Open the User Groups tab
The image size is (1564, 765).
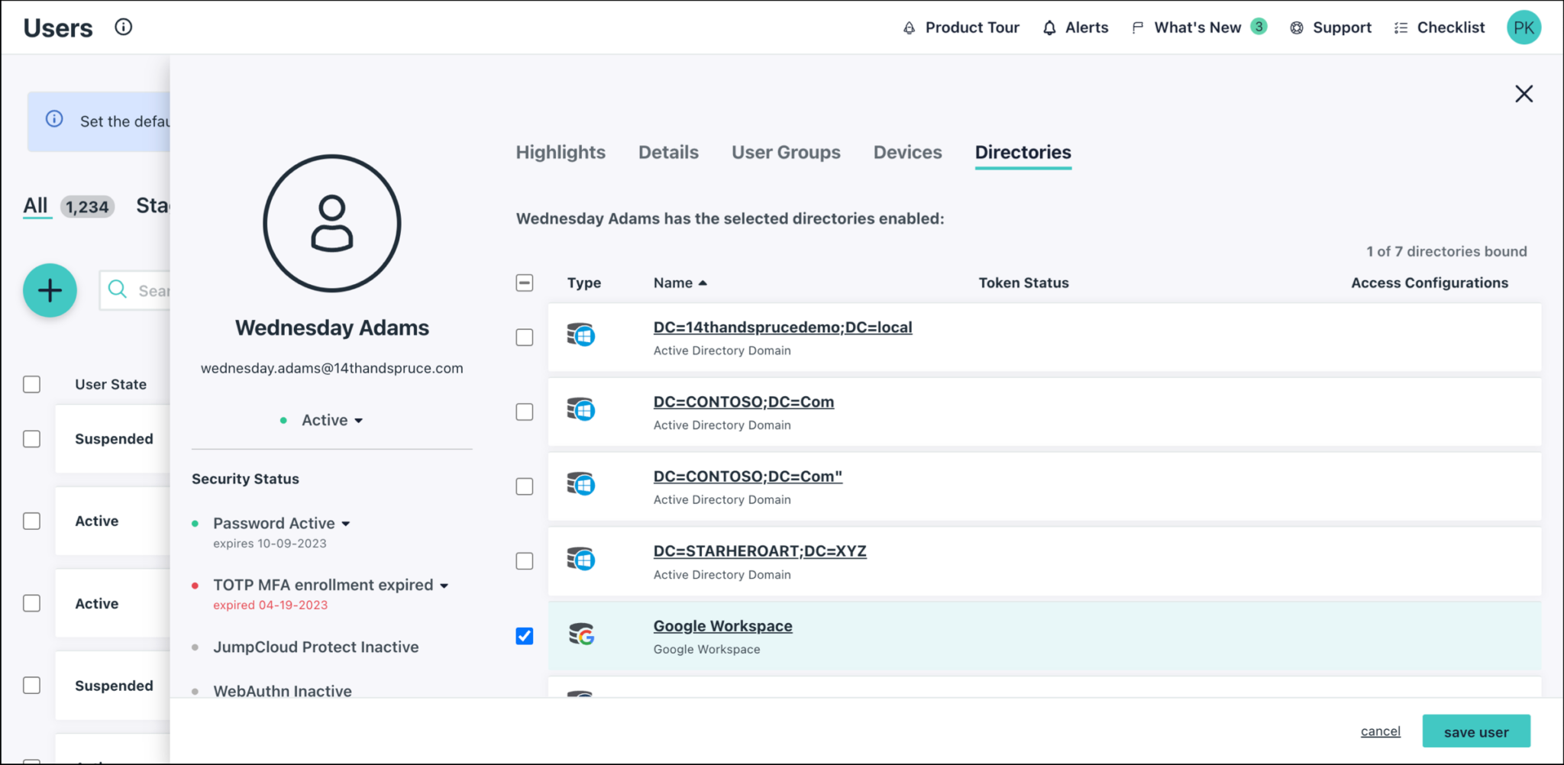coord(786,152)
